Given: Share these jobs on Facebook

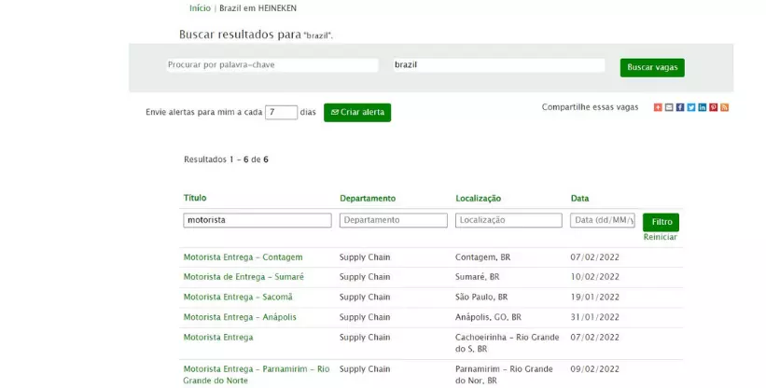Looking at the screenshot, I should [680, 107].
